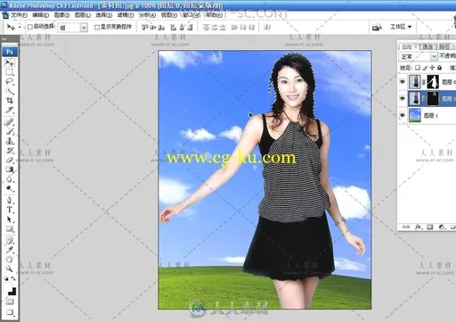Enable the 自动选择 (auto-select) checkbox
Image resolution: width=456 pixels, height=322 pixels.
[30, 27]
